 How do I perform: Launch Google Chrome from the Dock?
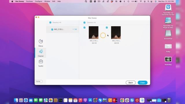(x=122, y=100)
